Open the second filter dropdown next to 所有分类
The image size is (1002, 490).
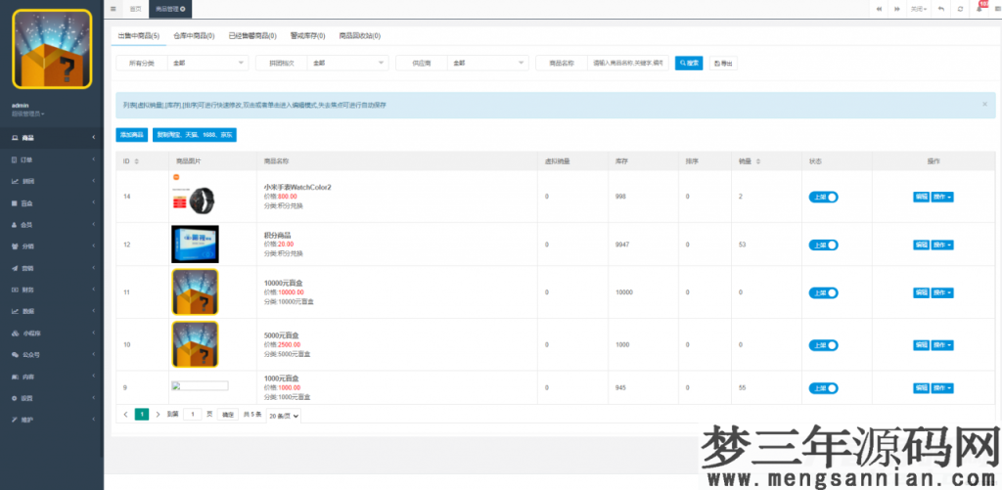pos(347,63)
